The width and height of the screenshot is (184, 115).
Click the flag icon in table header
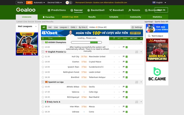114,38
